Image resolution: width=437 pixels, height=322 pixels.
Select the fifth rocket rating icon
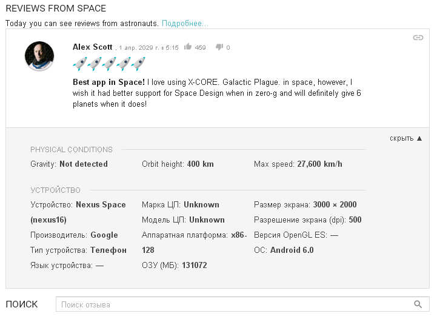[138, 64]
